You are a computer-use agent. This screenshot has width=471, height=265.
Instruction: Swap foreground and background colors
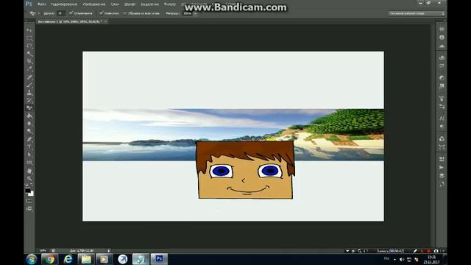click(32, 185)
